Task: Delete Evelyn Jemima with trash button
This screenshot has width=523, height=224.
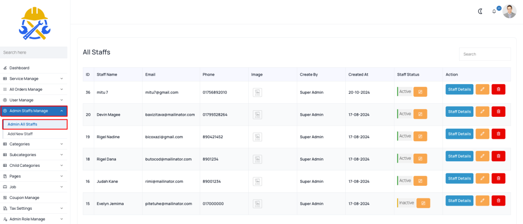Action: click(x=498, y=201)
